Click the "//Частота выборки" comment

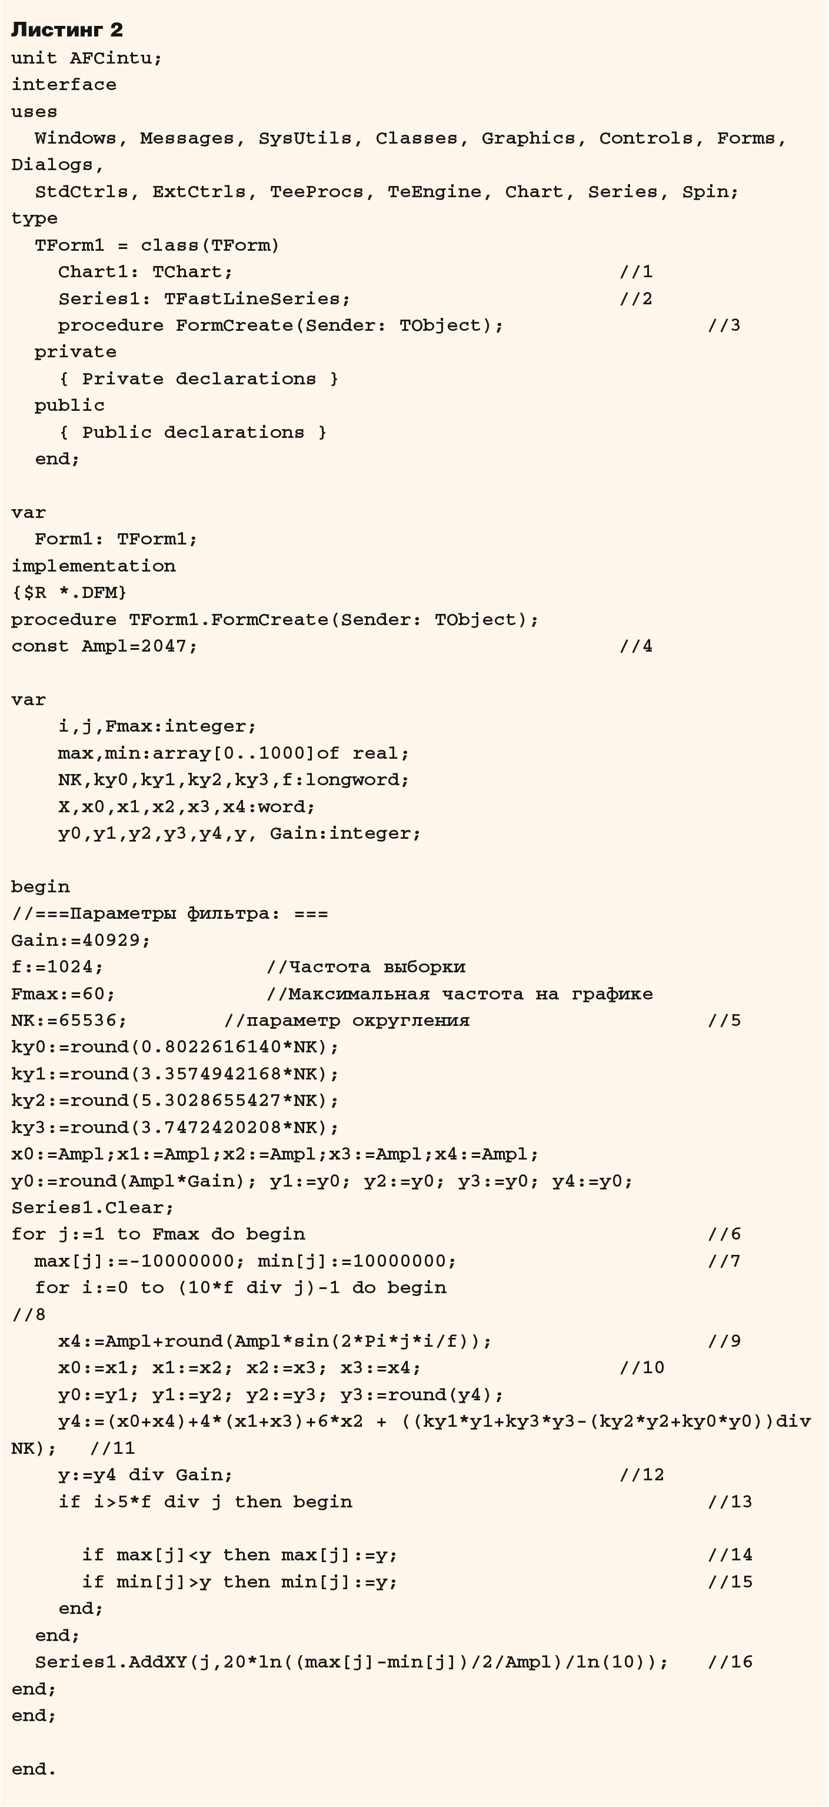(365, 967)
